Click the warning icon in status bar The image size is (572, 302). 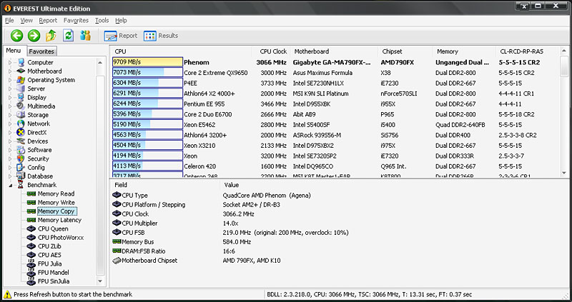coord(7,294)
